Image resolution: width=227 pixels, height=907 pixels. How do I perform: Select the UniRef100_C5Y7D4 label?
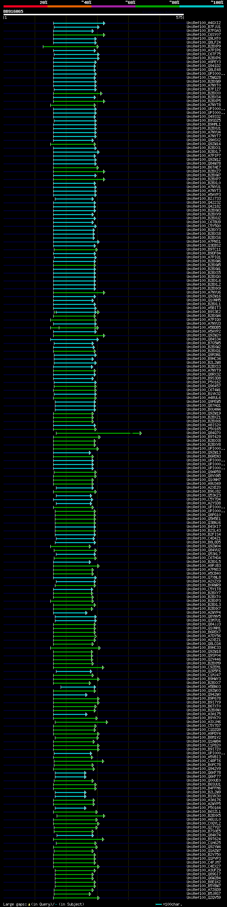pos(204,499)
